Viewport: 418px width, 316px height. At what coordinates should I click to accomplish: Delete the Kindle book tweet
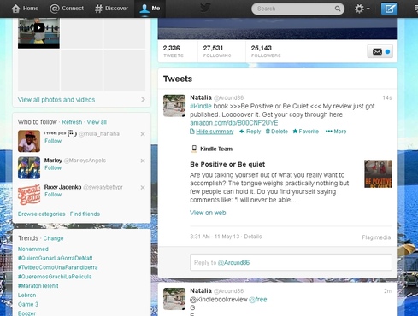click(276, 132)
